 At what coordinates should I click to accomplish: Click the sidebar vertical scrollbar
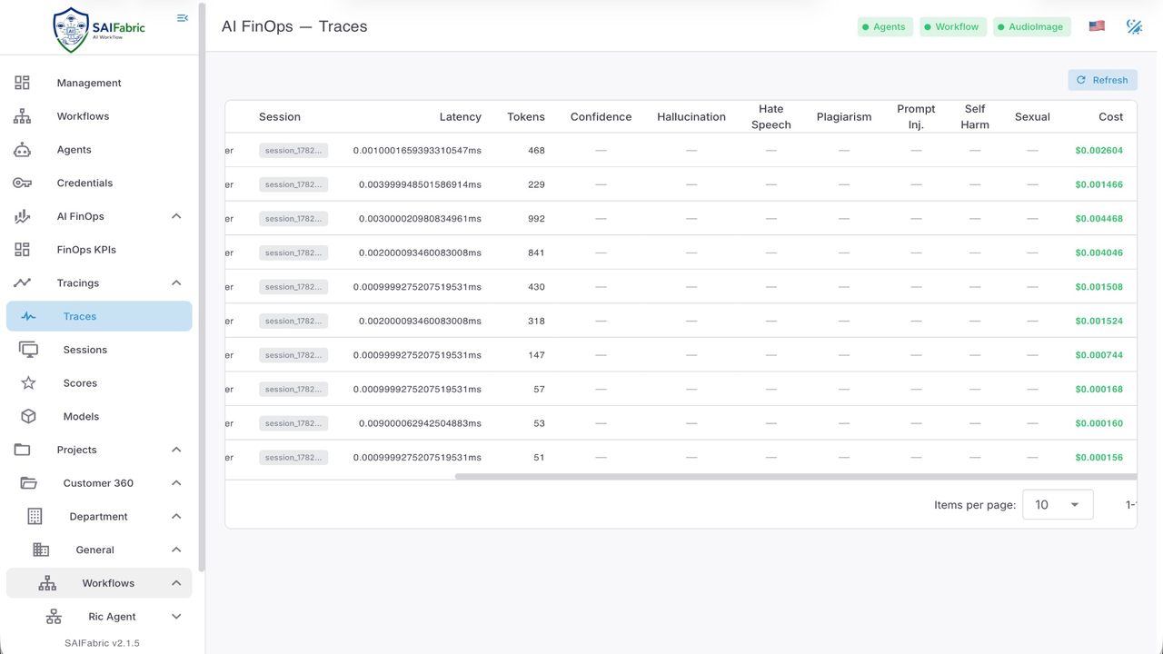(x=202, y=286)
